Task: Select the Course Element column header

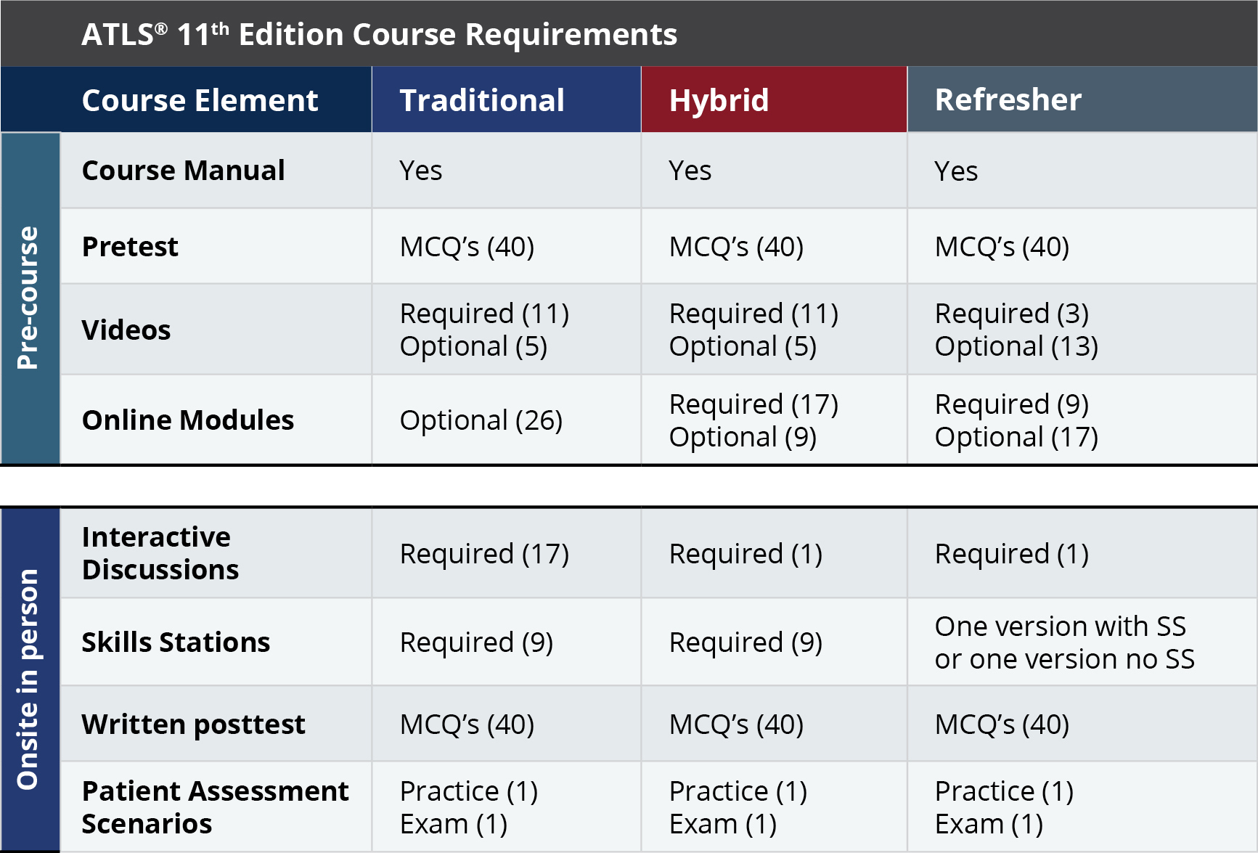Action: [x=200, y=100]
